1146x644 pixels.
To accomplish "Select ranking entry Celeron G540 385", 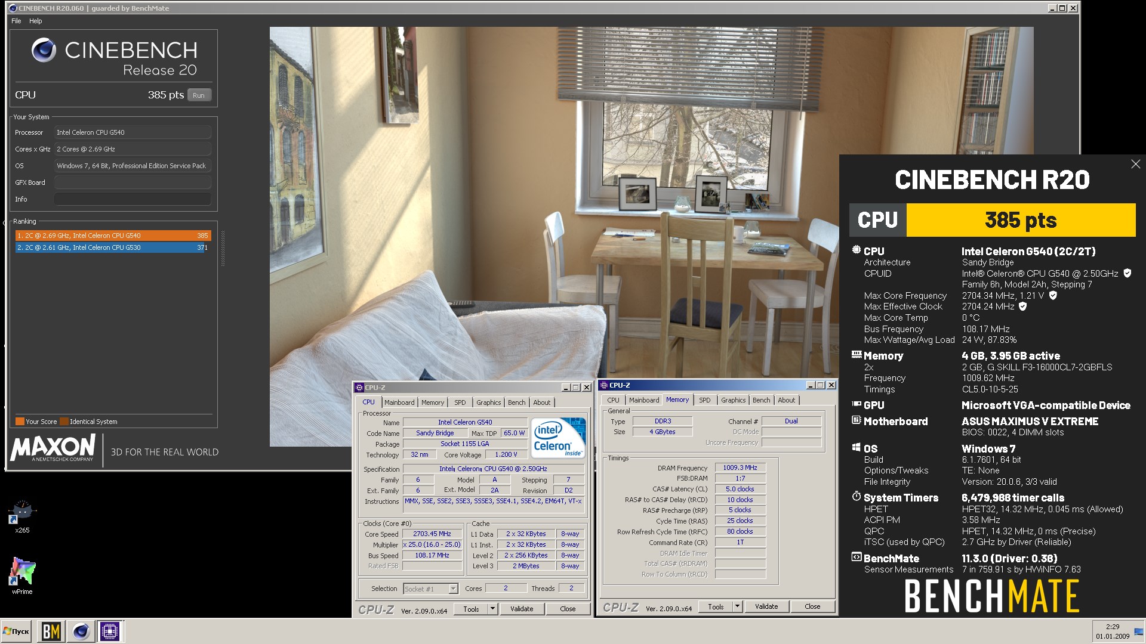I will pyautogui.click(x=113, y=236).
